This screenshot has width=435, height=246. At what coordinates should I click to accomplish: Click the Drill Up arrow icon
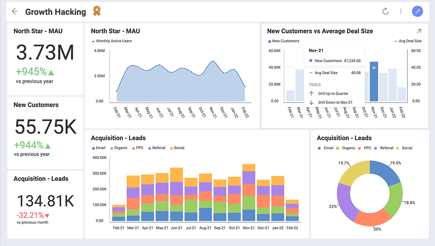click(x=311, y=93)
